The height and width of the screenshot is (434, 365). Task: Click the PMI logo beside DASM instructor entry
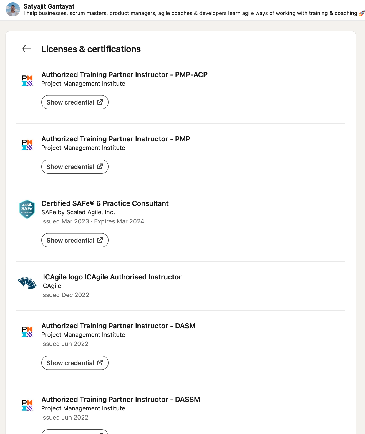pos(27,332)
